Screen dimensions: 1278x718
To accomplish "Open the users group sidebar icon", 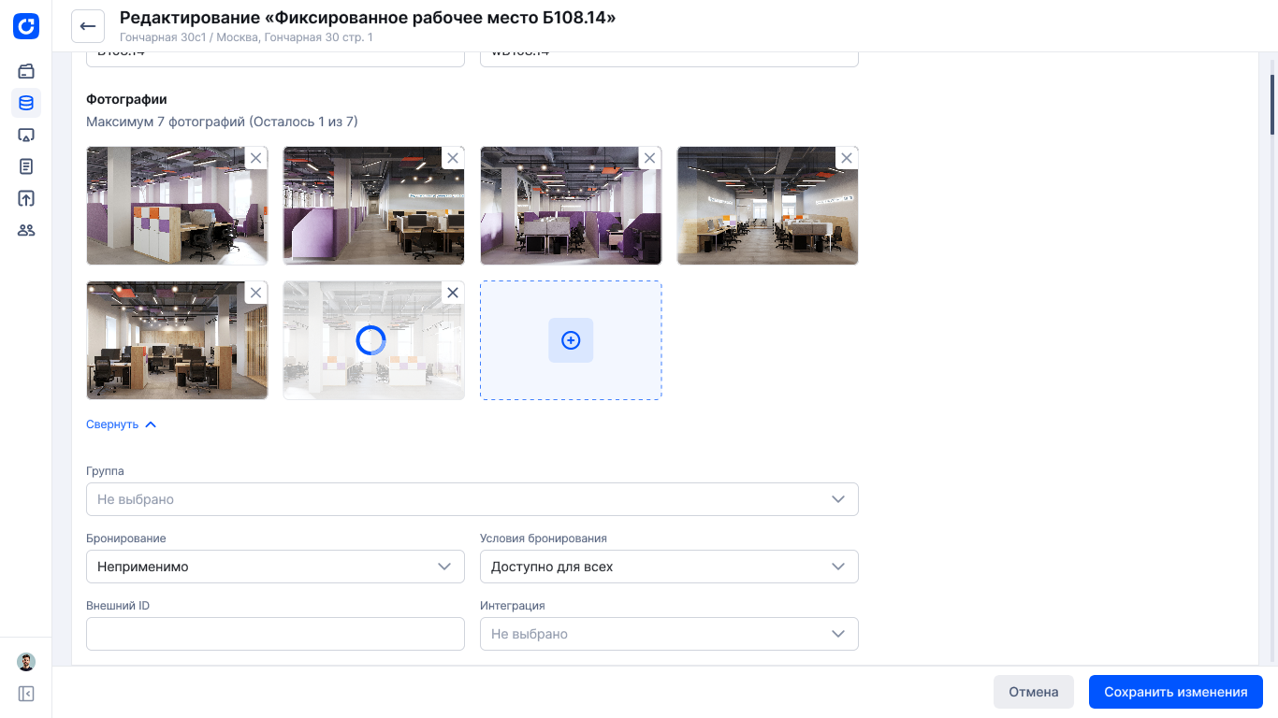I will 26,230.
